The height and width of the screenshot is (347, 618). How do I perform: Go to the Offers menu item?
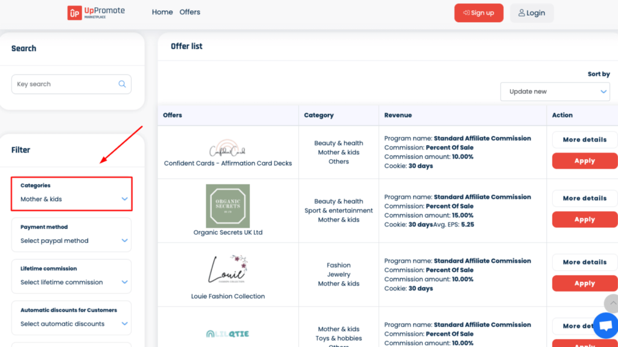190,12
